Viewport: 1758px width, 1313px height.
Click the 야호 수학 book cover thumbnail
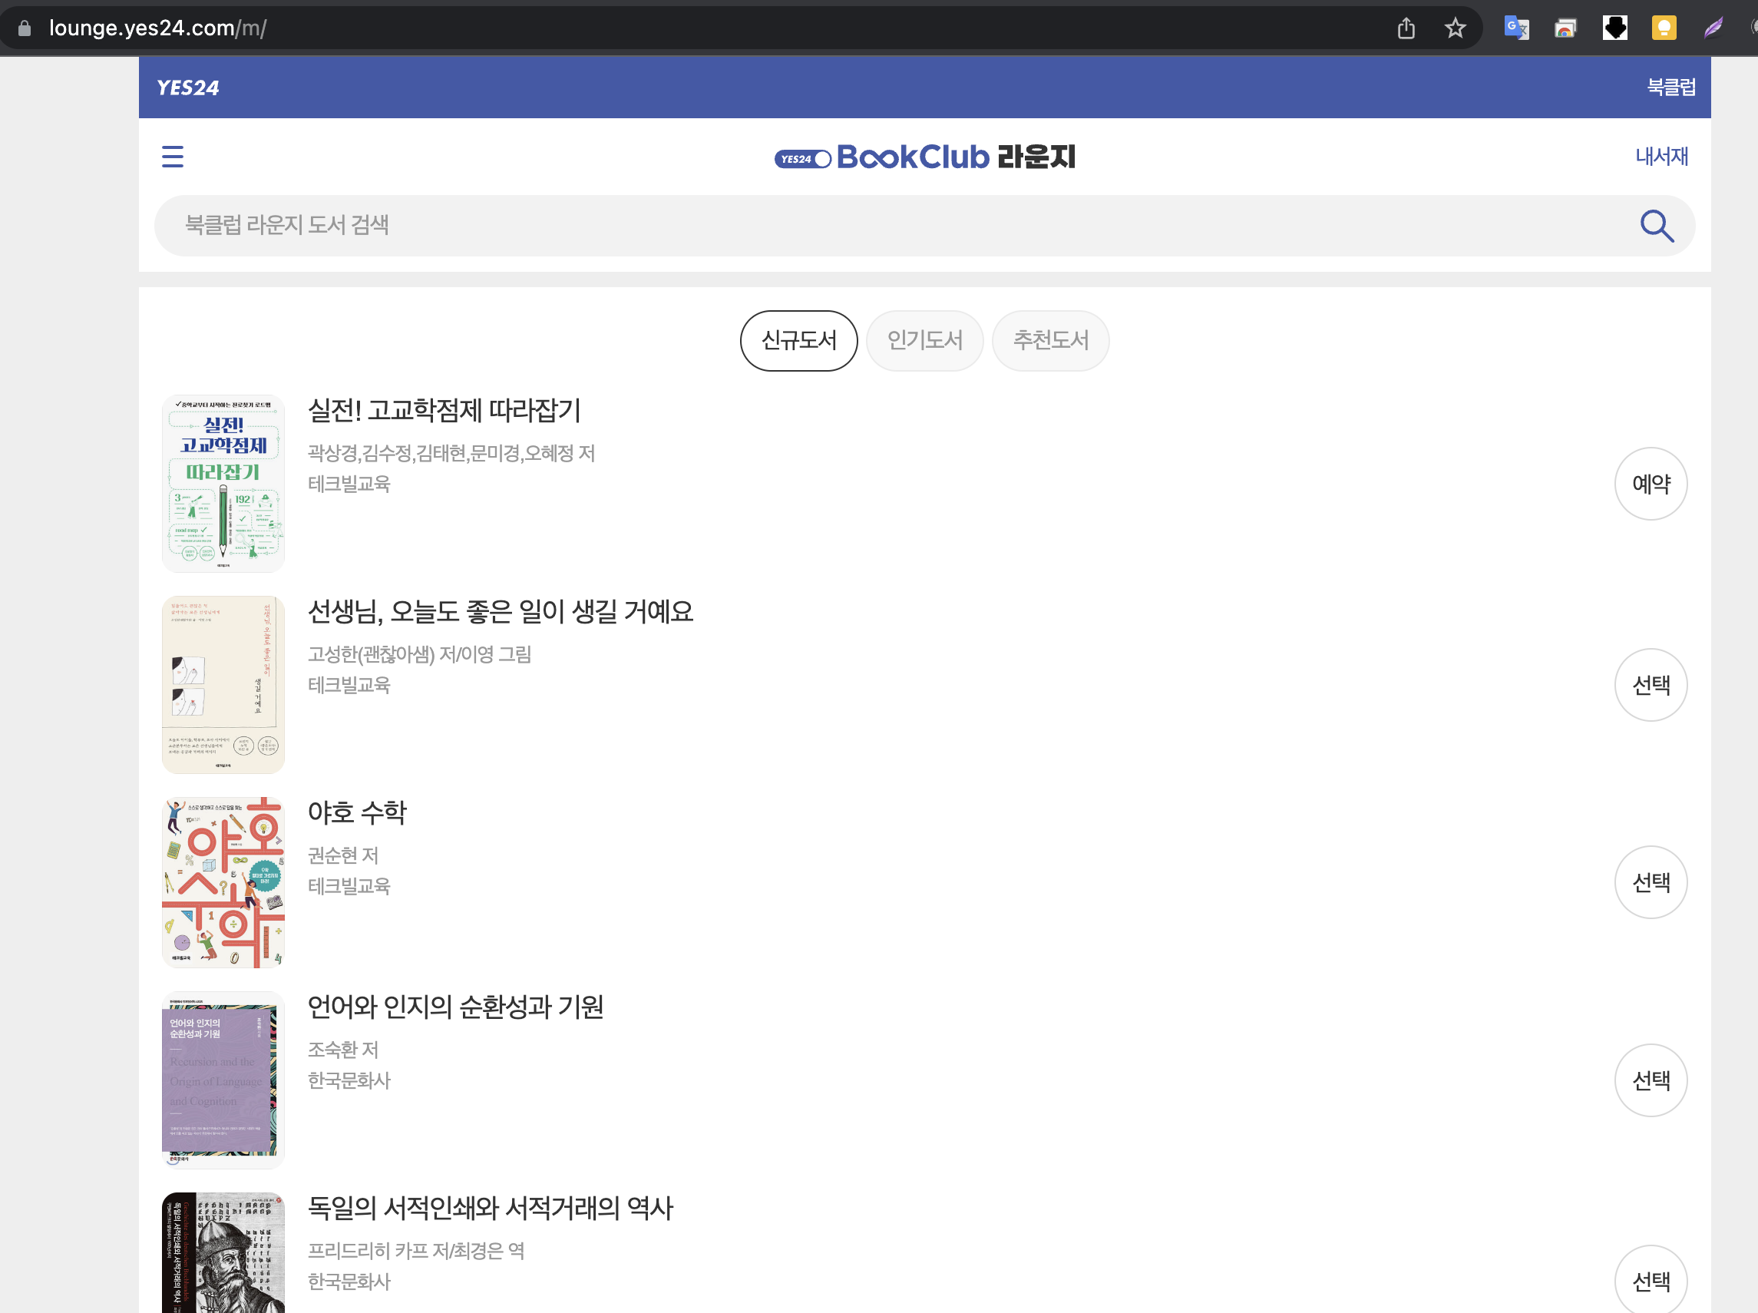223,882
